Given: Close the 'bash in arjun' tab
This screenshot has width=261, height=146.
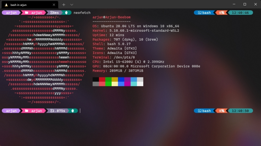Looking at the screenshot, I should pyautogui.click(x=54, y=5).
